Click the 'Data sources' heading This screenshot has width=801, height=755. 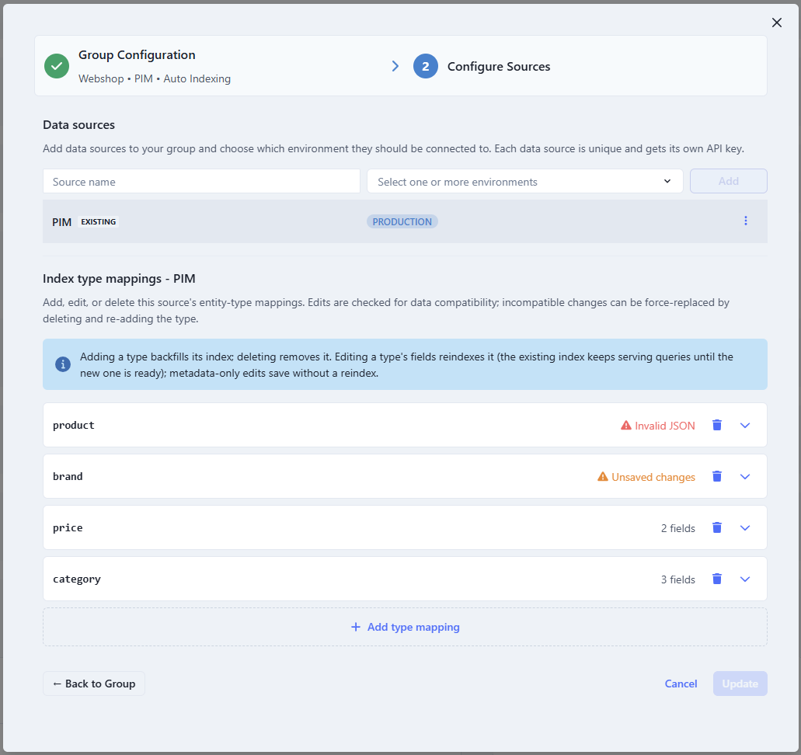[78, 124]
